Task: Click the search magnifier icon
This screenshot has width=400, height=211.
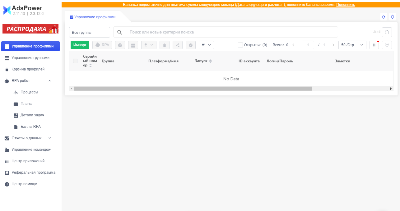Action: [x=119, y=32]
